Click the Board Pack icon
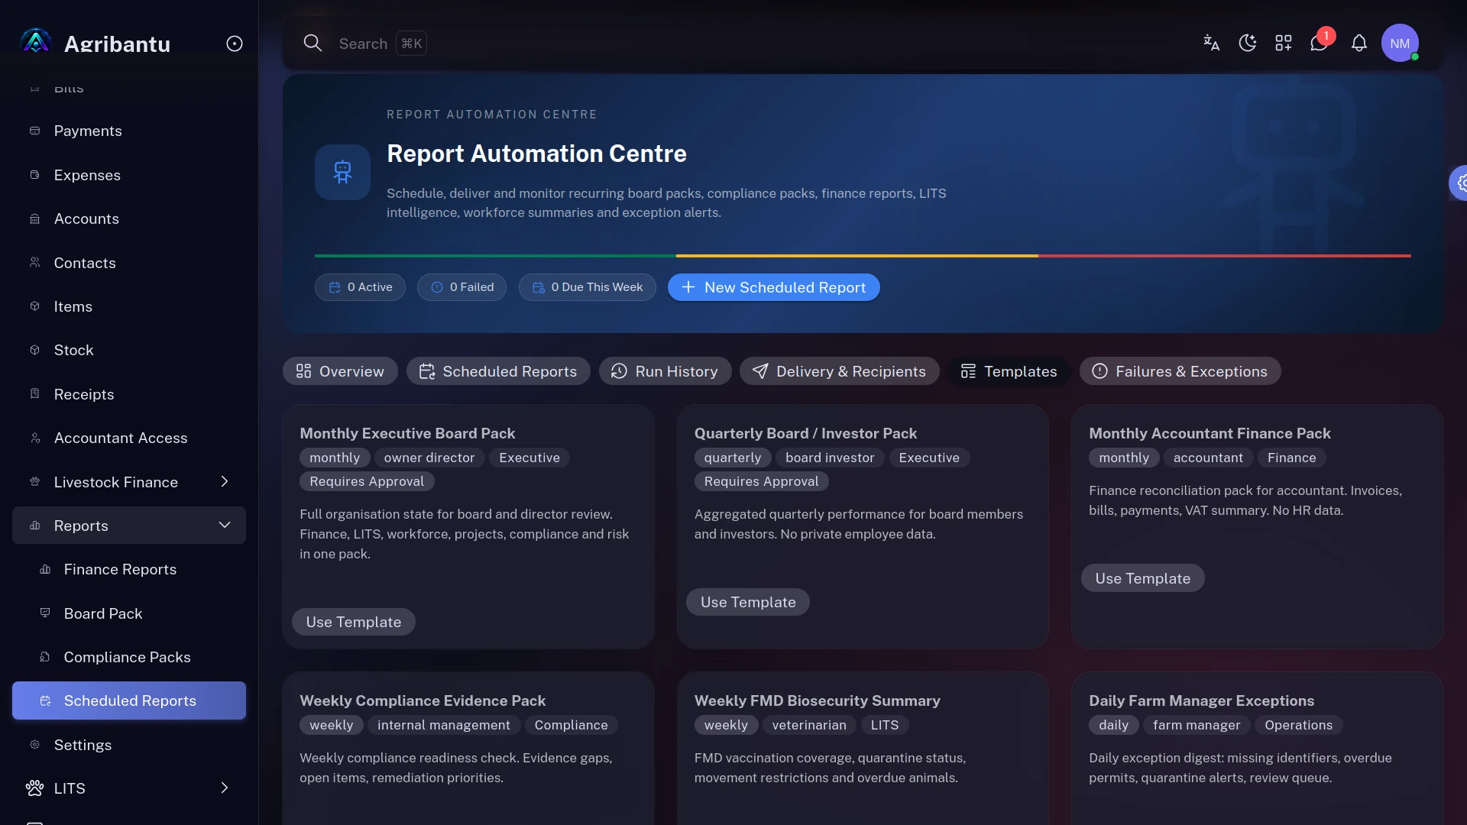 coord(45,613)
